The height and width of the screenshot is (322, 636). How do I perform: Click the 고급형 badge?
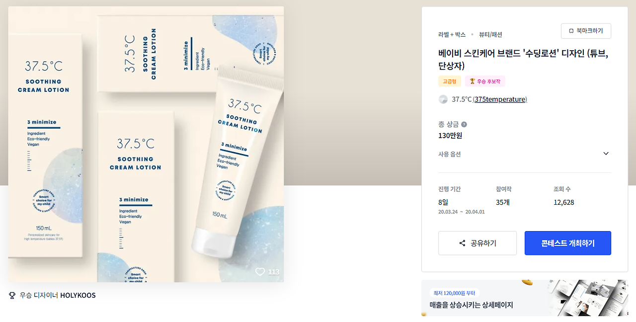coord(450,81)
